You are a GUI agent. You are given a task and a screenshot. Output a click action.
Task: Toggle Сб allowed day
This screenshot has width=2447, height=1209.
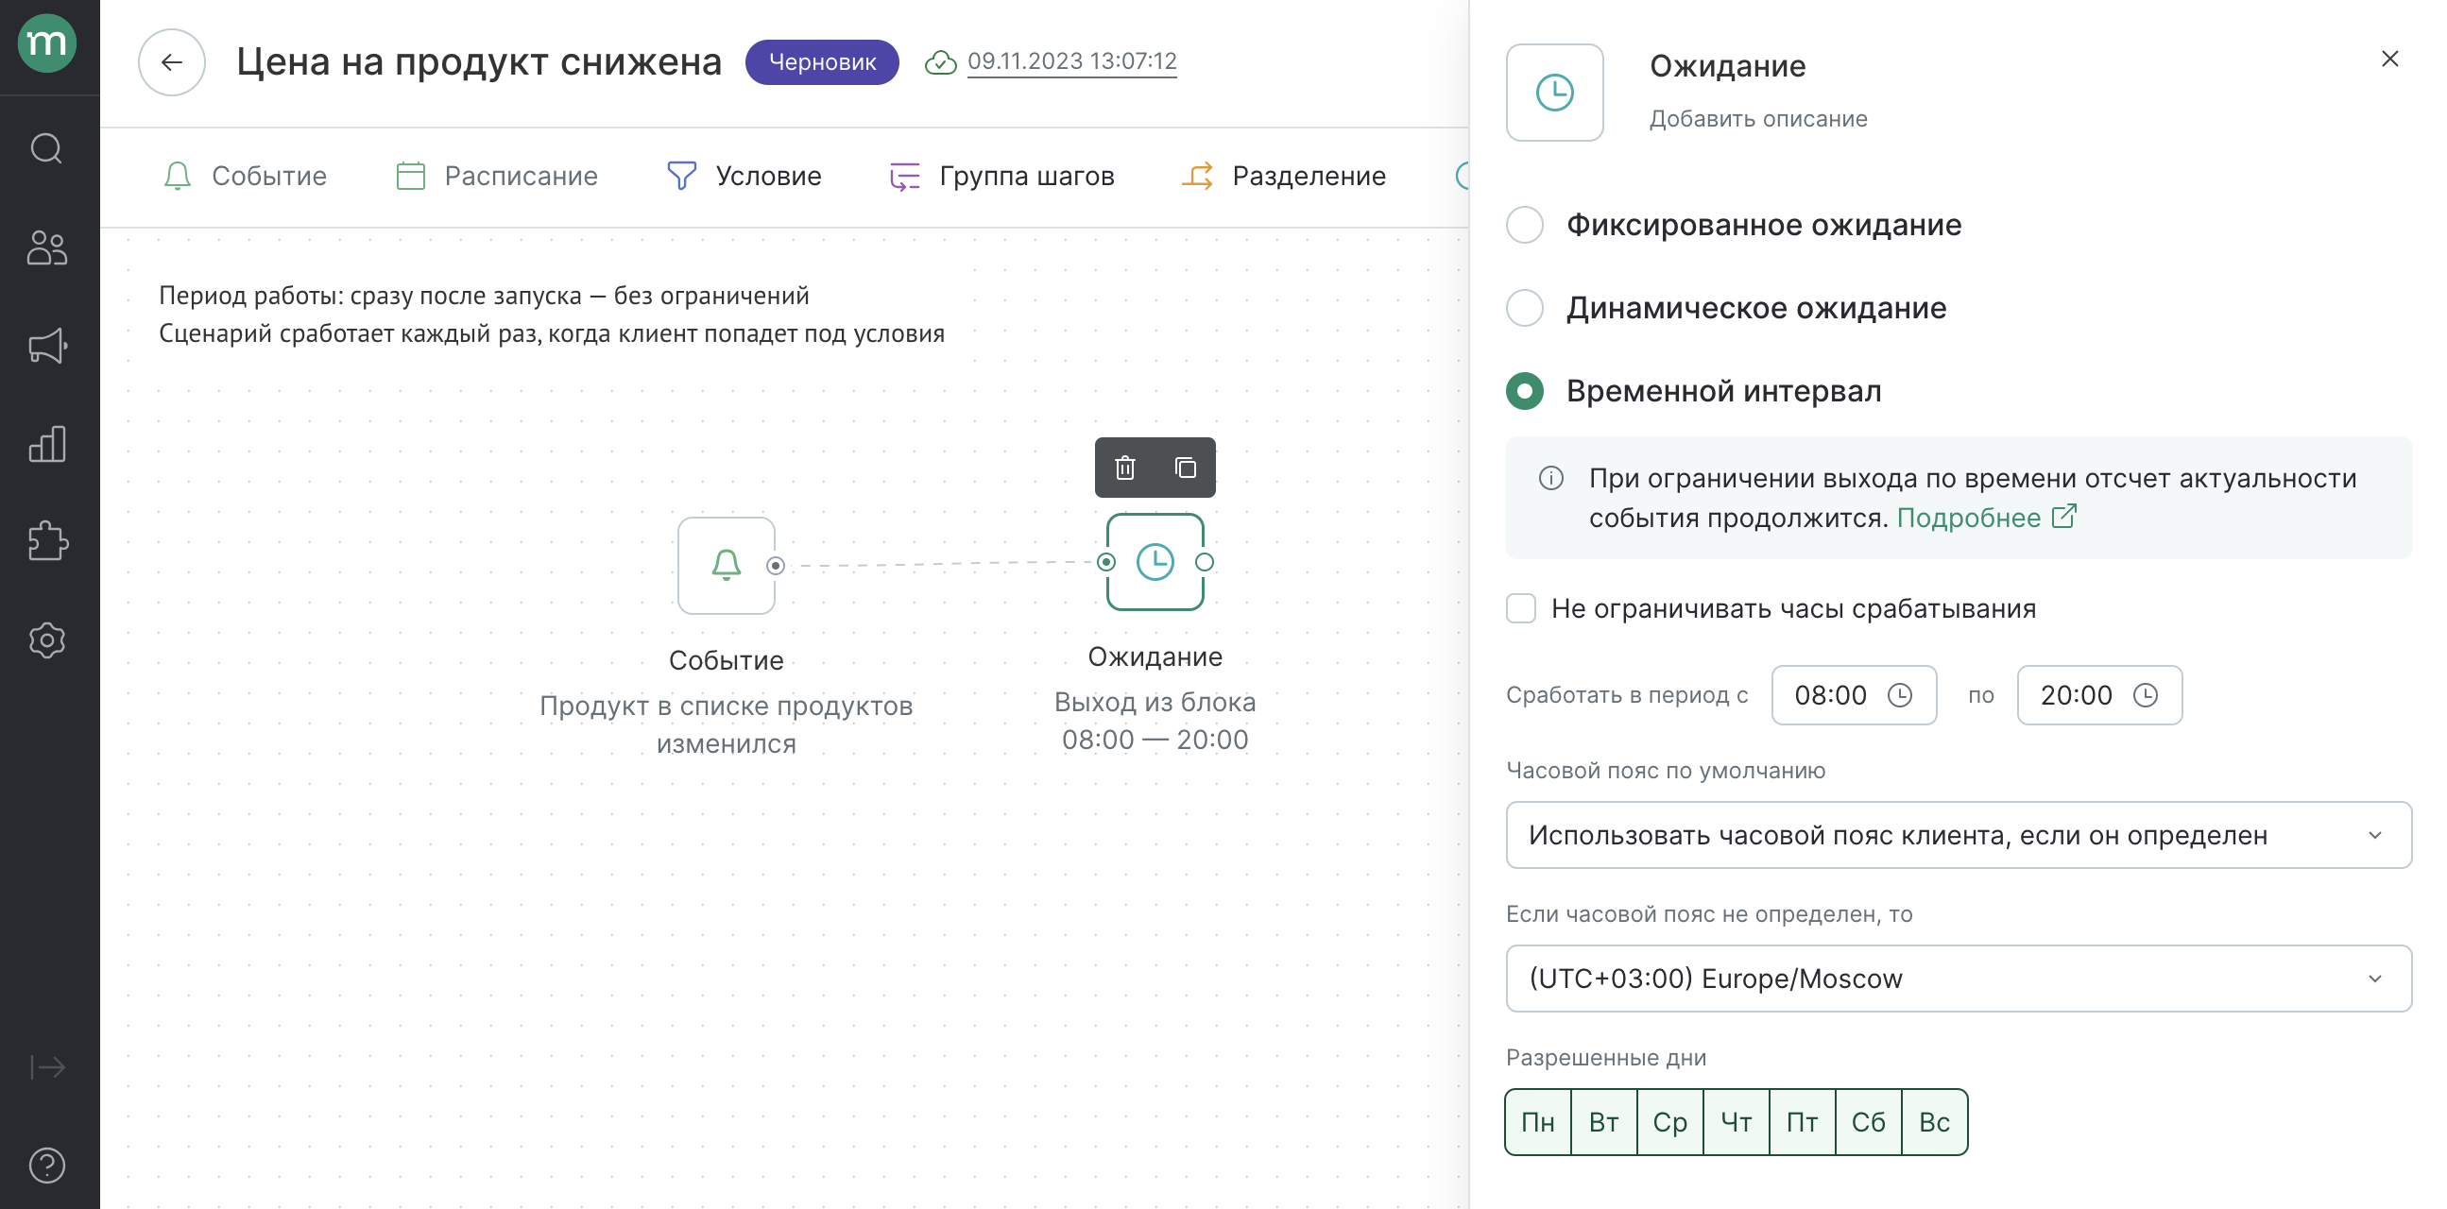click(1869, 1122)
